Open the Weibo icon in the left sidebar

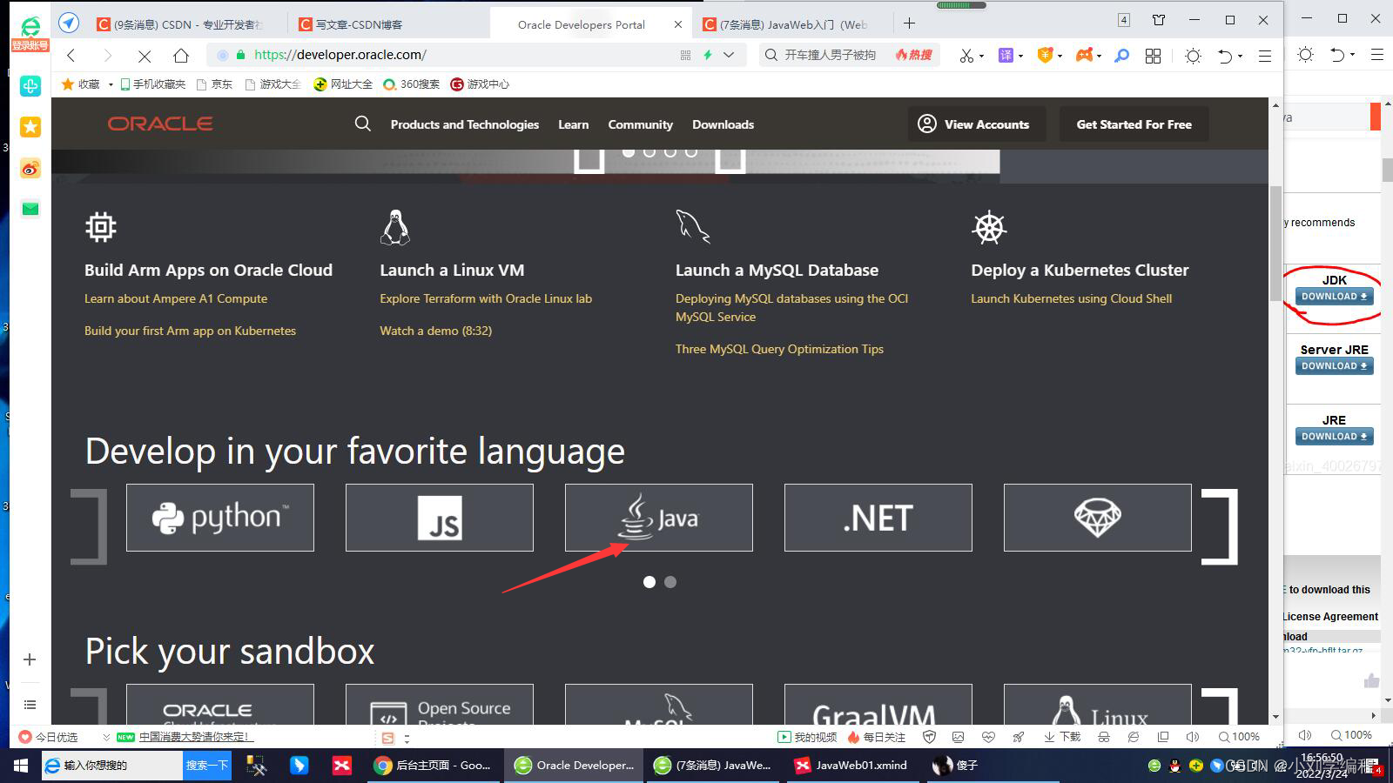30,169
